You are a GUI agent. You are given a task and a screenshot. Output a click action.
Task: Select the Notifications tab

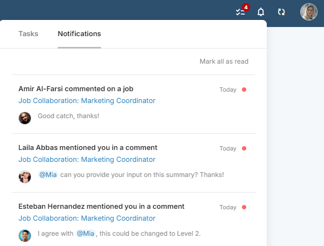pos(79,33)
